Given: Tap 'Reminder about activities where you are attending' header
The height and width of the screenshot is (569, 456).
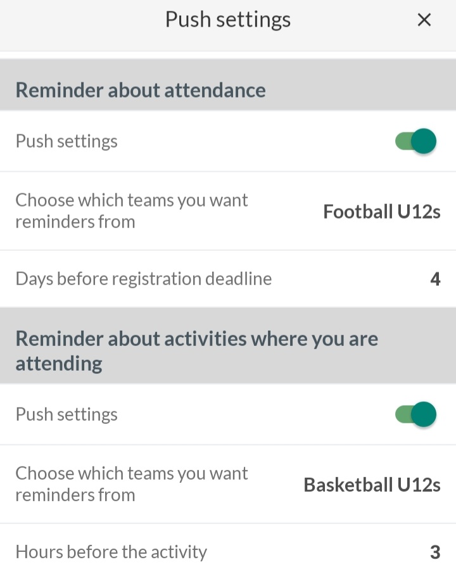Looking at the screenshot, I should point(196,350).
